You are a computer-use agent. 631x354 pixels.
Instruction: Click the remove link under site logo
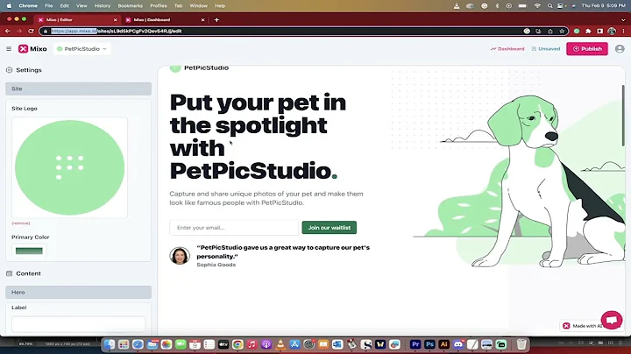[20, 223]
